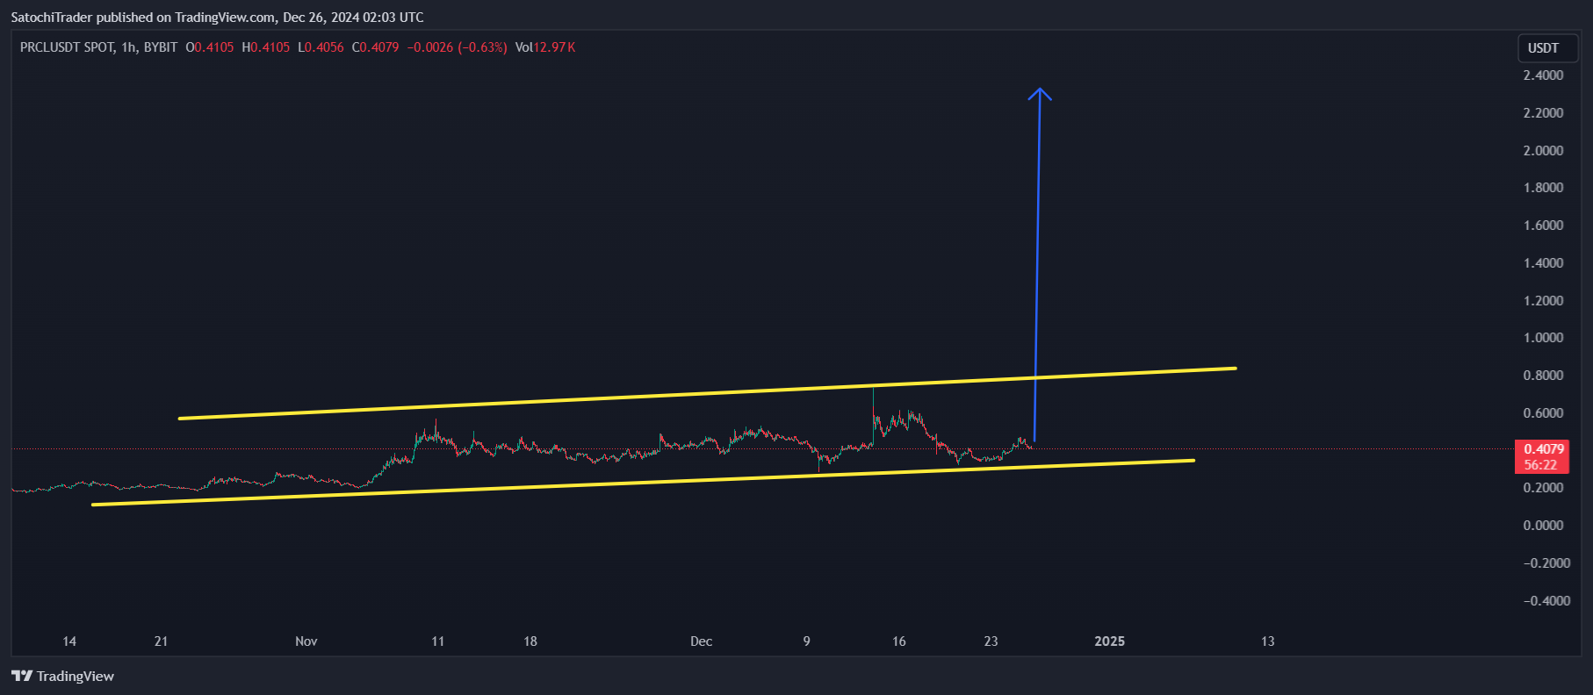Click the 0.2000 price axis label
This screenshot has width=1593, height=695.
click(1543, 488)
